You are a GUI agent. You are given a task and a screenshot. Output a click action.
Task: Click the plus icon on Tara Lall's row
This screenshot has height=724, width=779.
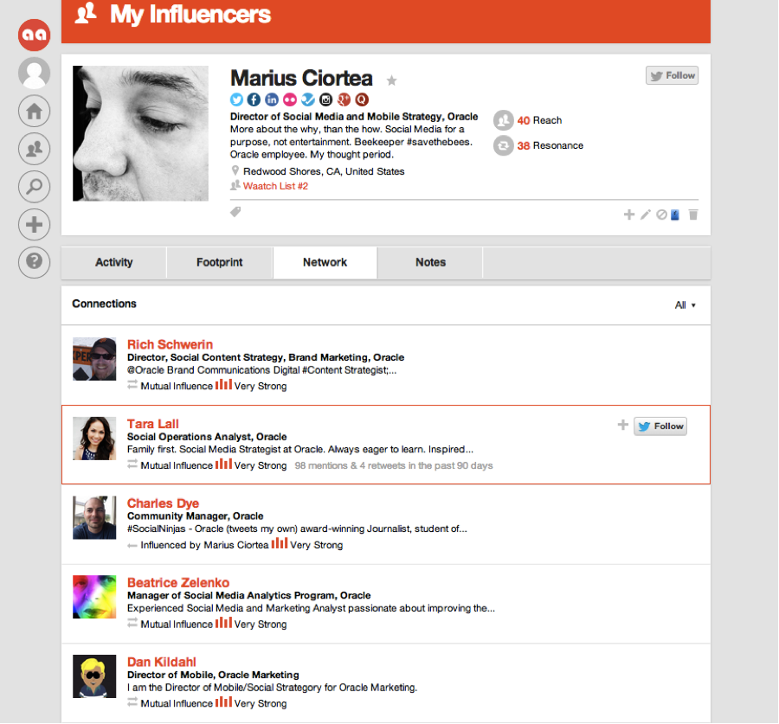(622, 425)
